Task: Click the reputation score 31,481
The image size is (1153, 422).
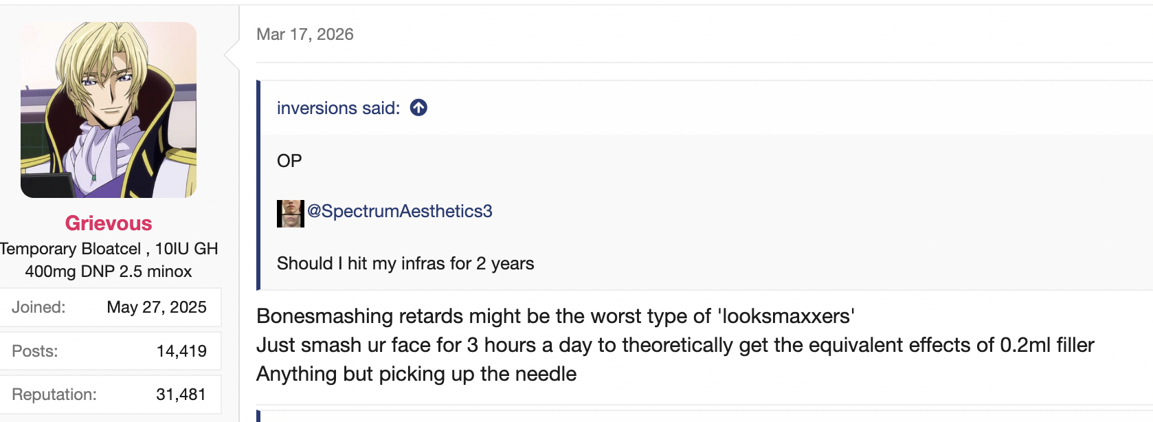Action: [181, 395]
